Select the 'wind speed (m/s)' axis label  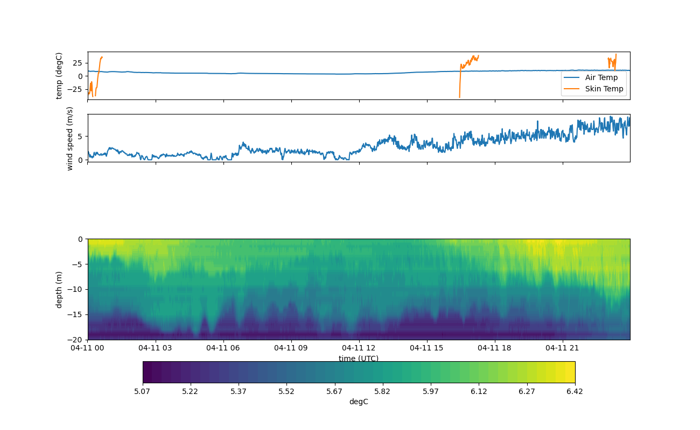click(x=69, y=138)
